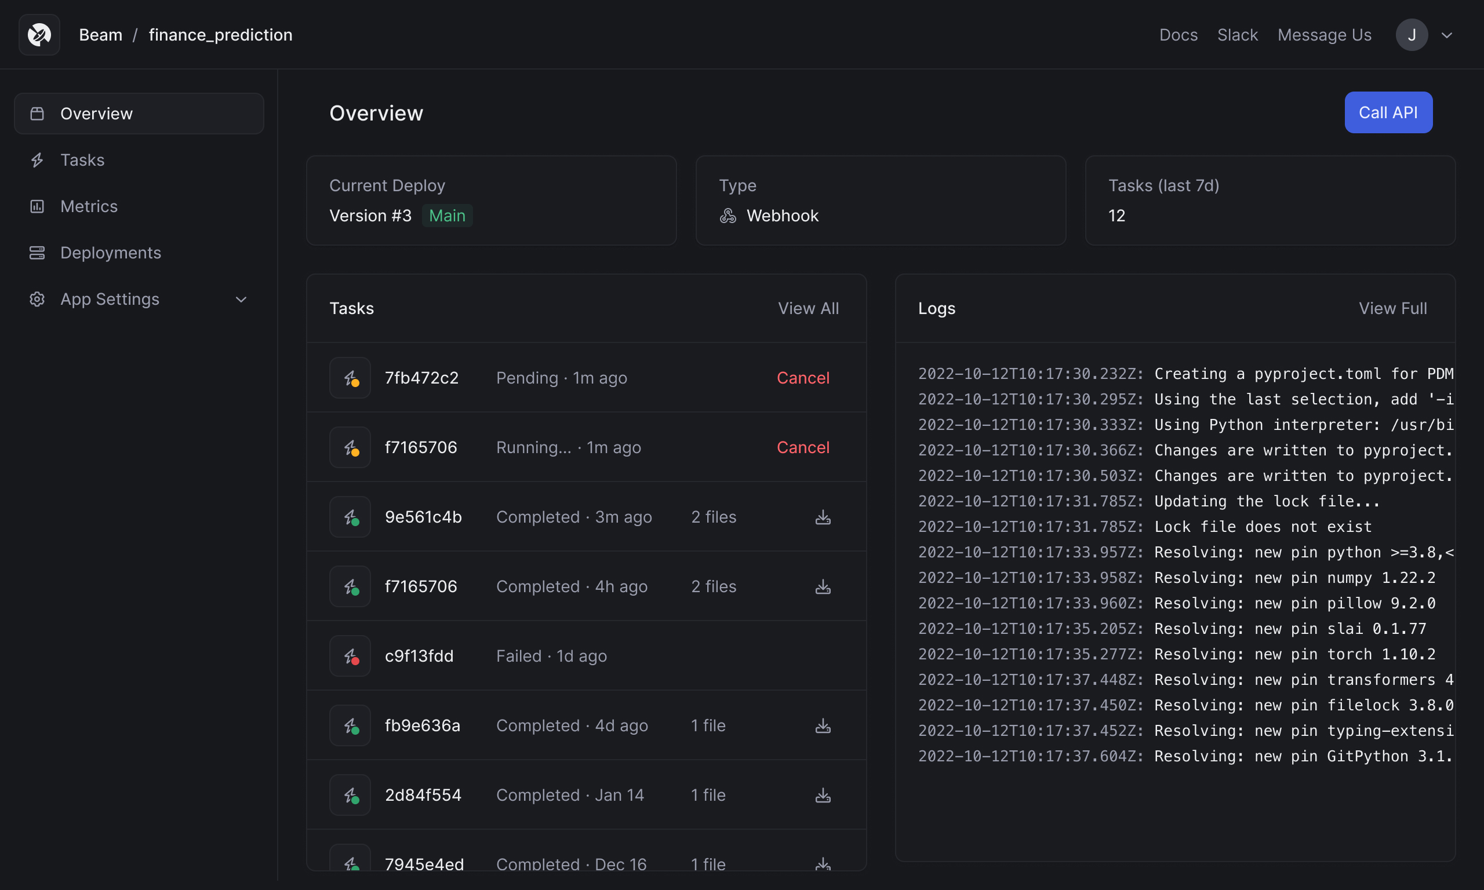Viewport: 1484px width, 890px height.
Task: Expand the App Settings chevron
Action: click(241, 299)
